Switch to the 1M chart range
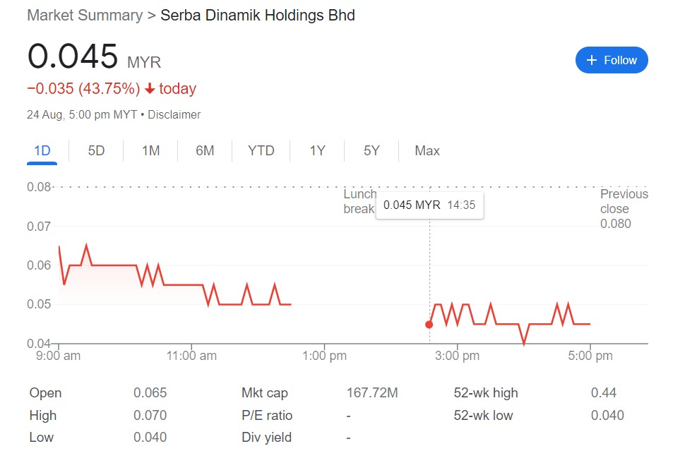697x451 pixels. tap(150, 151)
